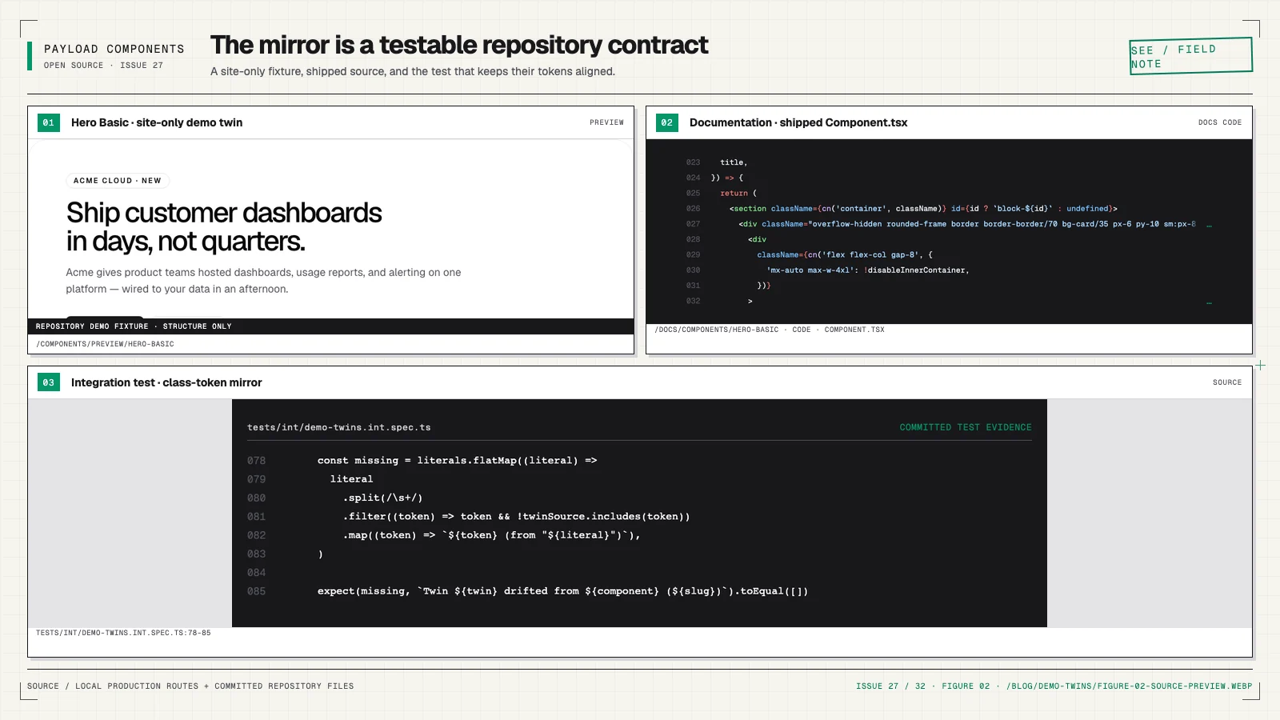Click the OPEN SOURCE · ISSUE 27 label

click(103, 66)
